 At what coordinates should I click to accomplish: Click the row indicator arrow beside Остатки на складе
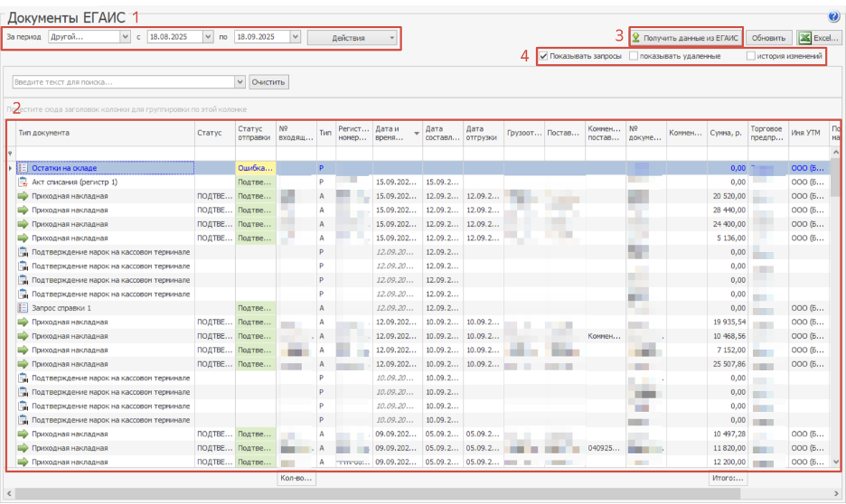(10, 168)
